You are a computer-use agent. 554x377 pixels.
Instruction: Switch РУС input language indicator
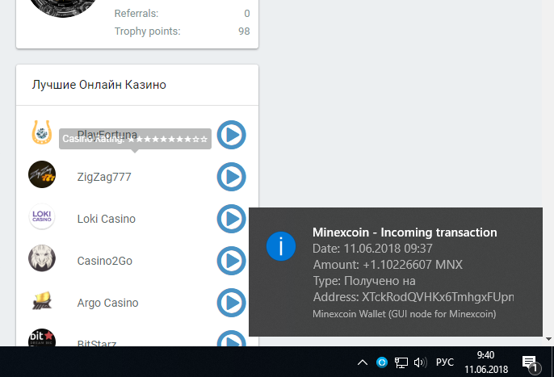coord(444,362)
